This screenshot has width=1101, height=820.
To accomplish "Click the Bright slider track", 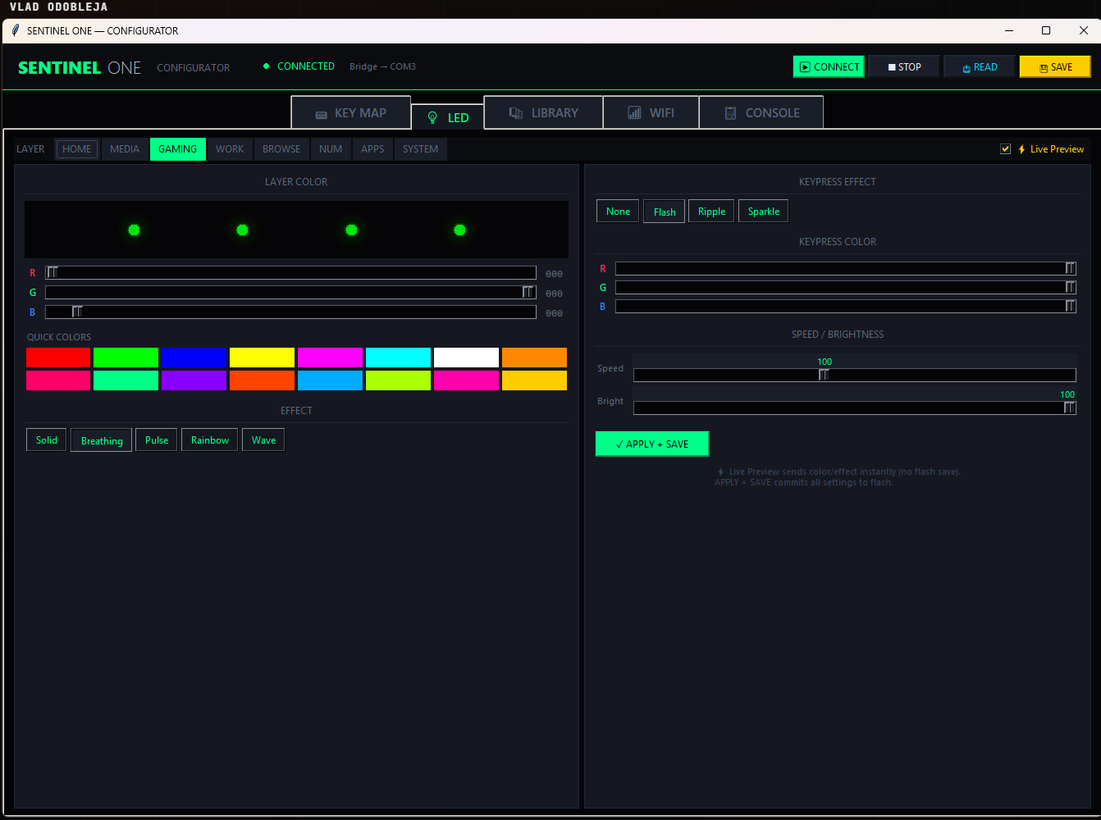I will click(x=855, y=408).
